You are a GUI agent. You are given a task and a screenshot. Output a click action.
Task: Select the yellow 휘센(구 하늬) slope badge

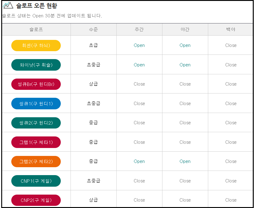pos(36,45)
